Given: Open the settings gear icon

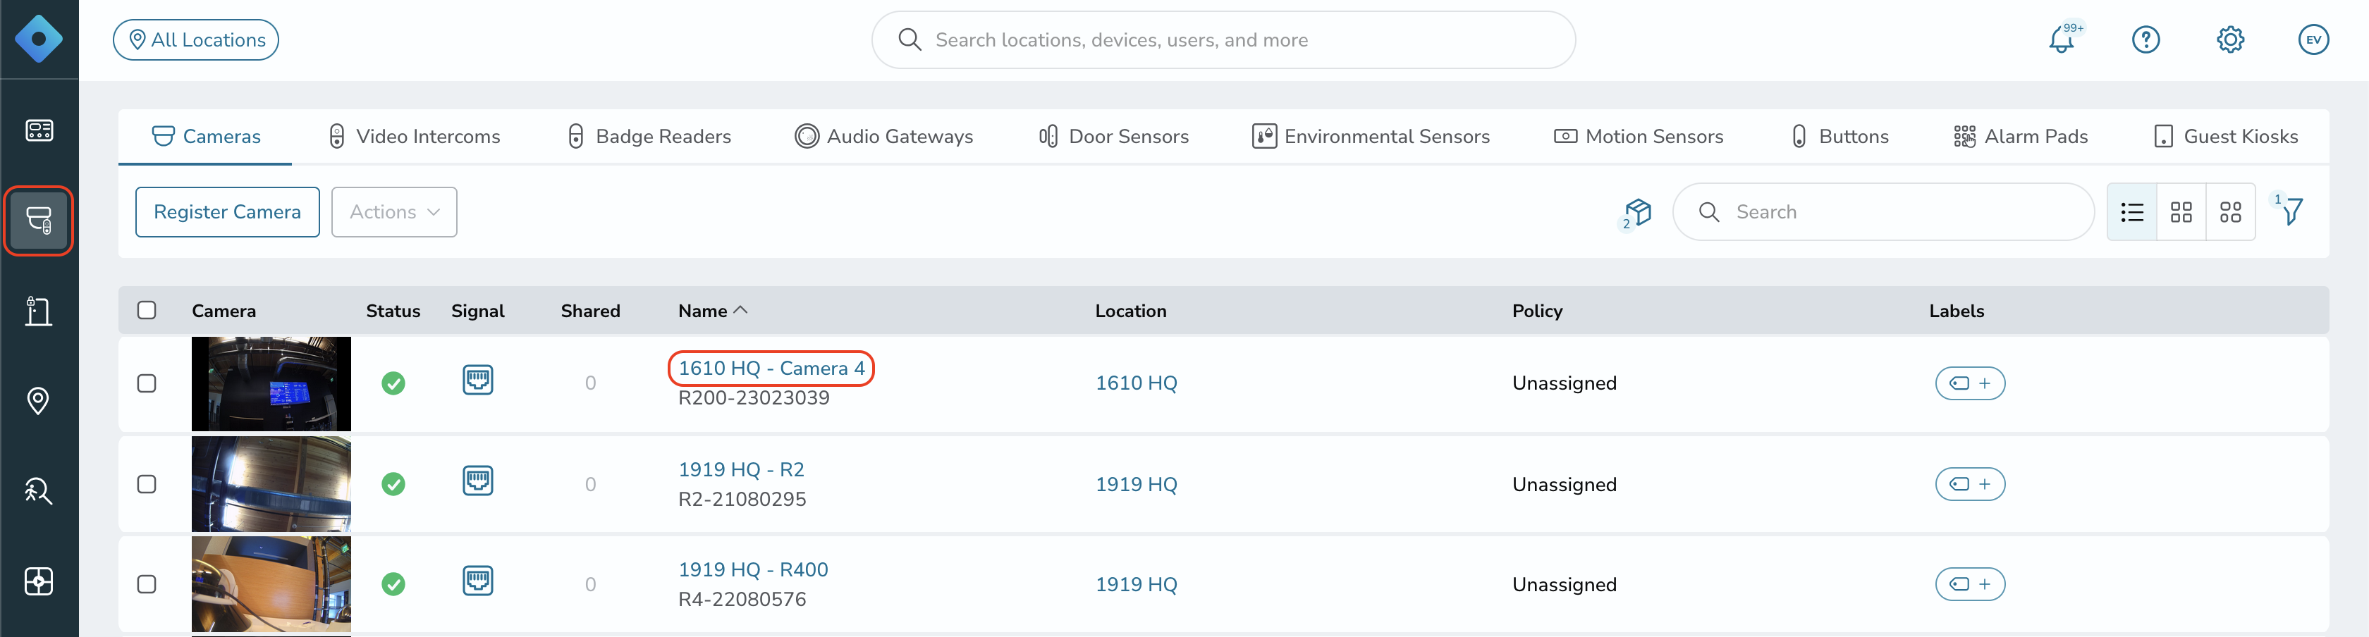Looking at the screenshot, I should click(2230, 39).
